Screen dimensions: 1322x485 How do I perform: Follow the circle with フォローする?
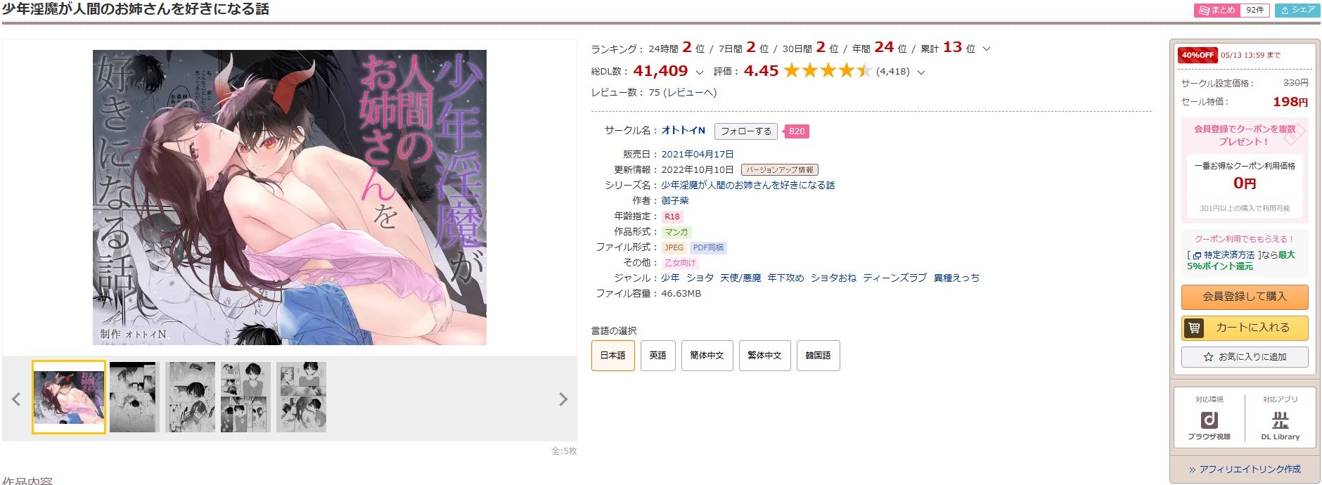(x=745, y=131)
